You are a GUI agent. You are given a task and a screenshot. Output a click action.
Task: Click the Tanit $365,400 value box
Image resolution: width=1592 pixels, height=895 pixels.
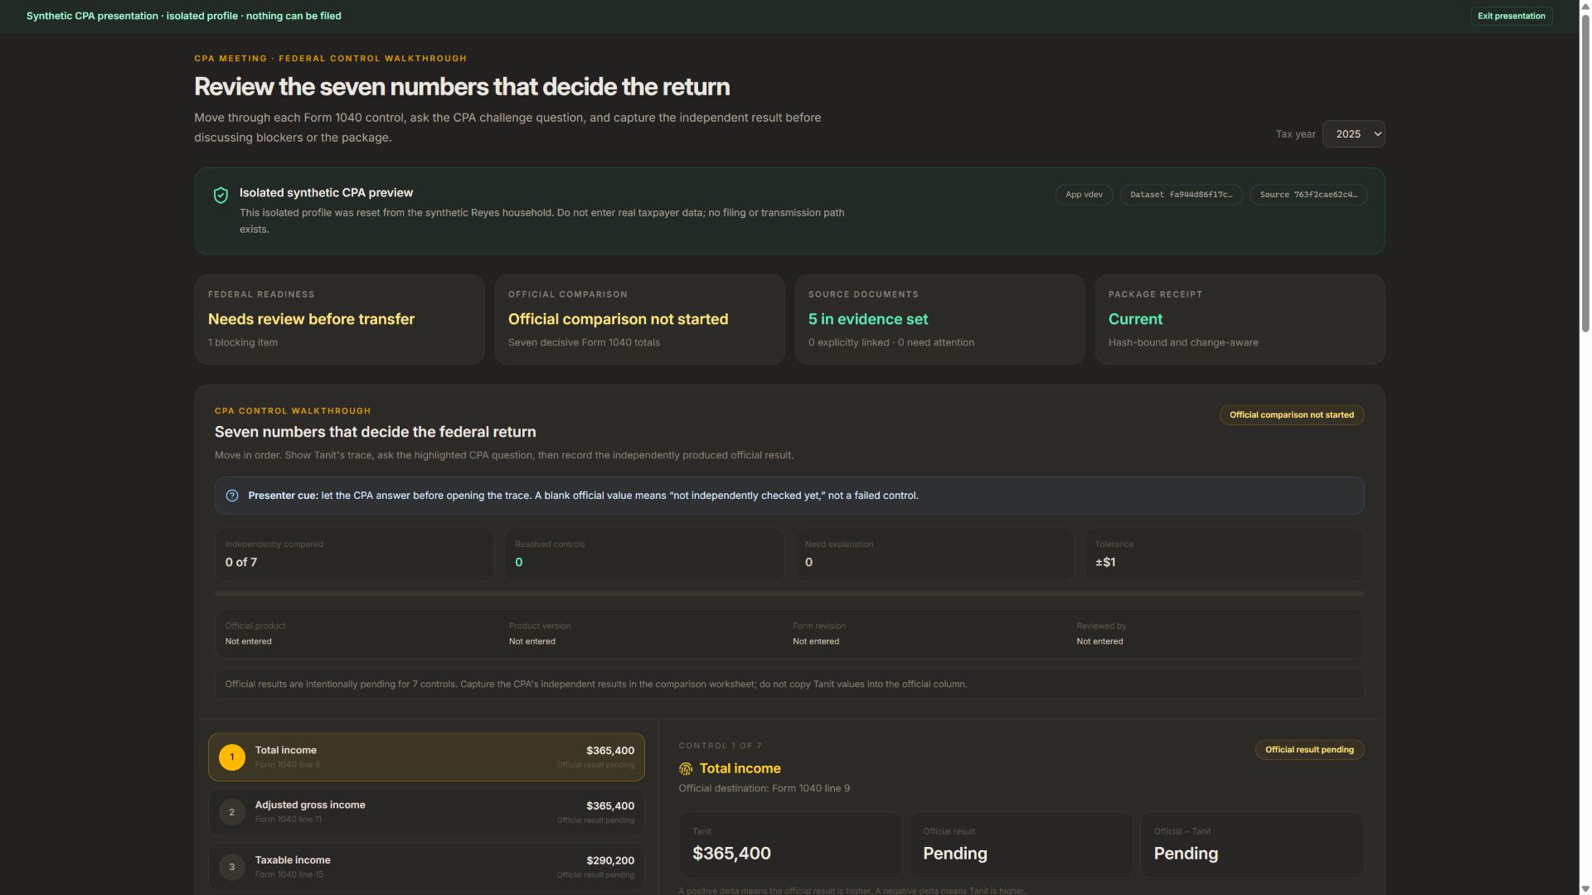tap(790, 845)
